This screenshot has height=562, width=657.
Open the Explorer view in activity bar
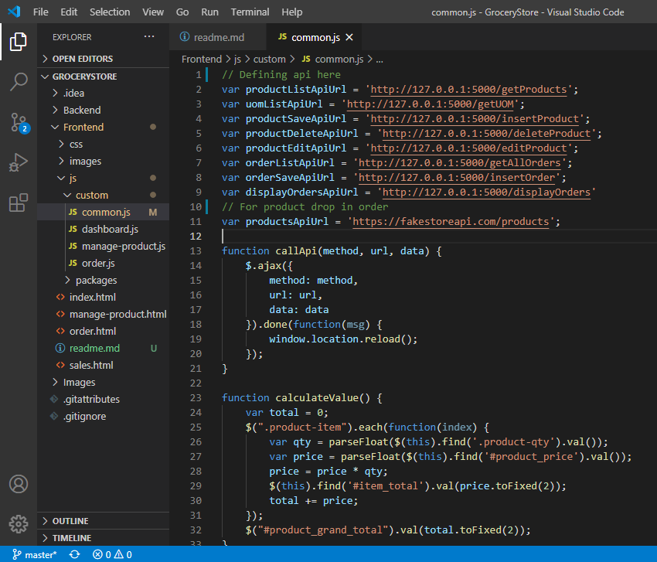pos(18,42)
